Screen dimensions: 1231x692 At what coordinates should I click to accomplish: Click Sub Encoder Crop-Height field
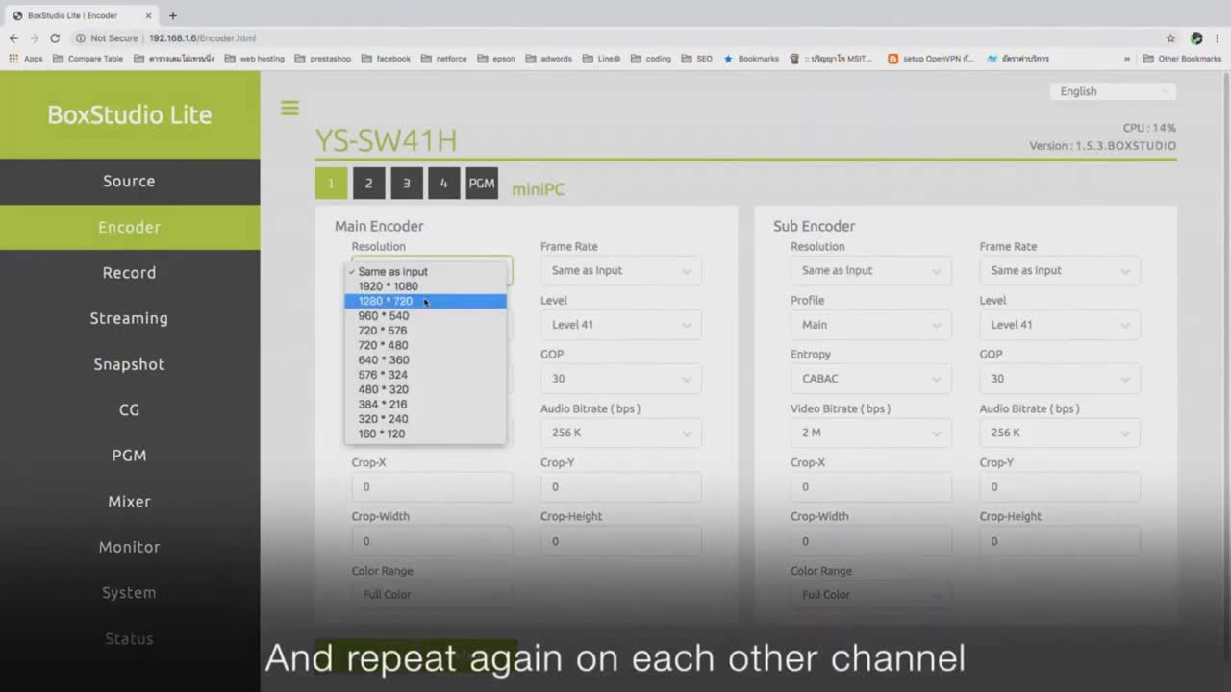[1060, 541]
